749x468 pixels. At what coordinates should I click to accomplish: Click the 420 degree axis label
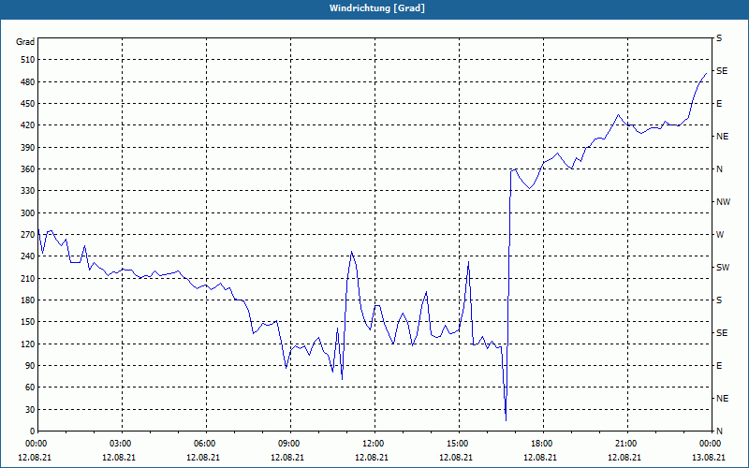pyautogui.click(x=28, y=125)
